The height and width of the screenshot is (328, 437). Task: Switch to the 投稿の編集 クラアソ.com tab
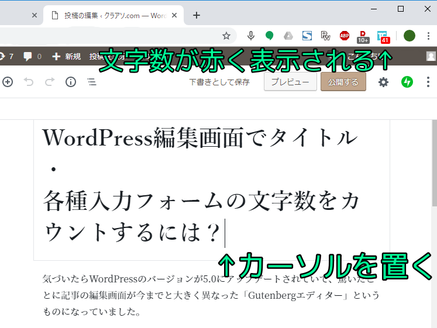click(x=113, y=15)
